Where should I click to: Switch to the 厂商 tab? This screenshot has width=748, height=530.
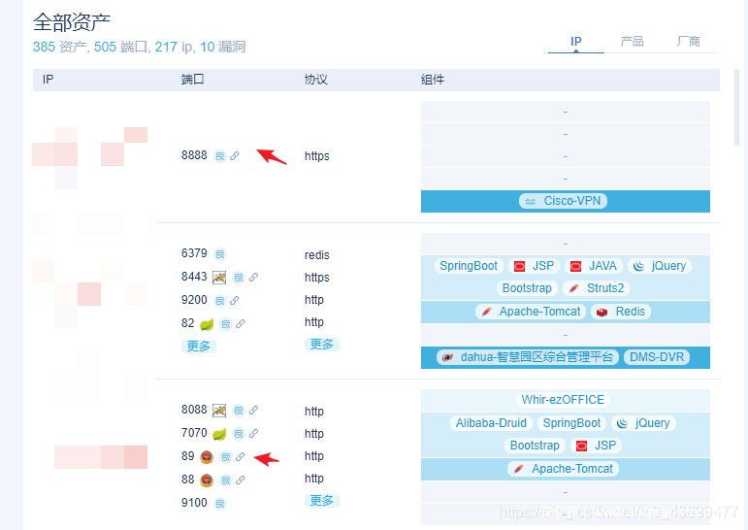point(689,42)
